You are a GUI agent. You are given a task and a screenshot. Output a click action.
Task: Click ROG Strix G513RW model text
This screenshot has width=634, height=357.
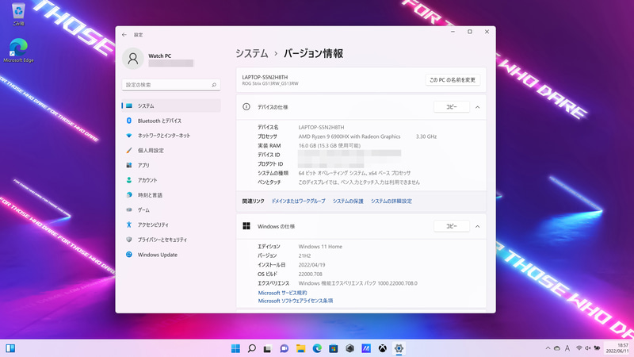pyautogui.click(x=270, y=84)
